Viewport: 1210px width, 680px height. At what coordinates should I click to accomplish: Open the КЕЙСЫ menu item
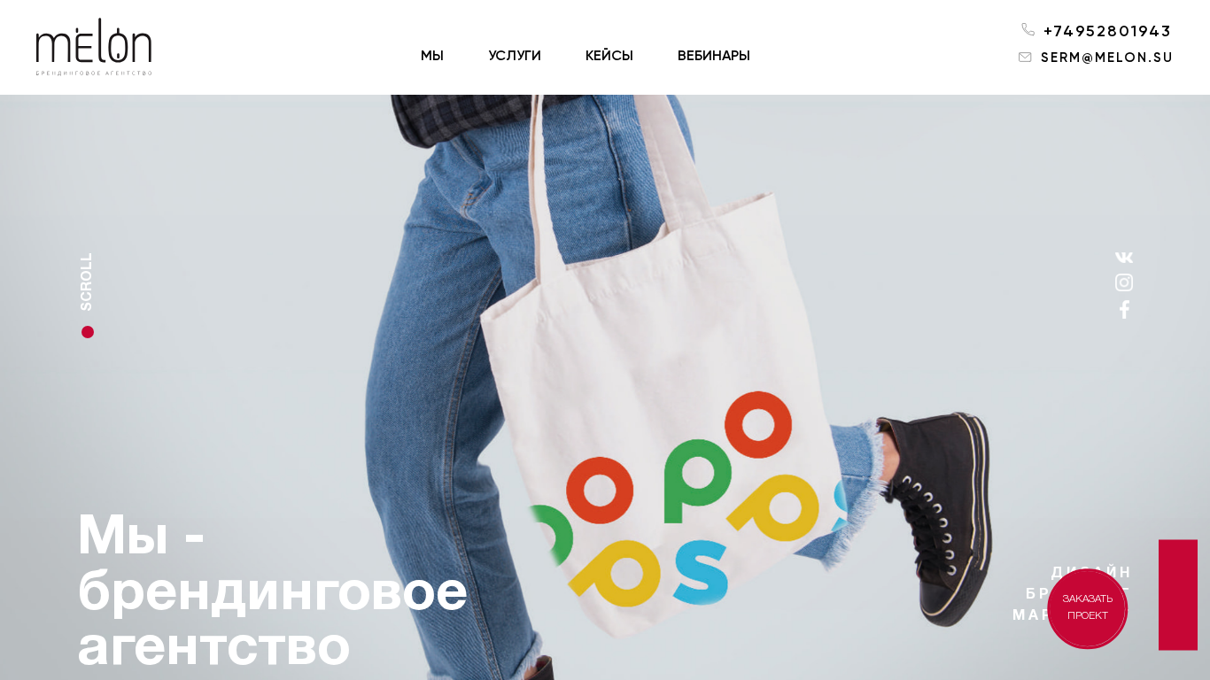tap(609, 56)
